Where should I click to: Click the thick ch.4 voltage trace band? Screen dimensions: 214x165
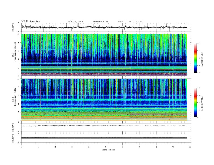104,138
